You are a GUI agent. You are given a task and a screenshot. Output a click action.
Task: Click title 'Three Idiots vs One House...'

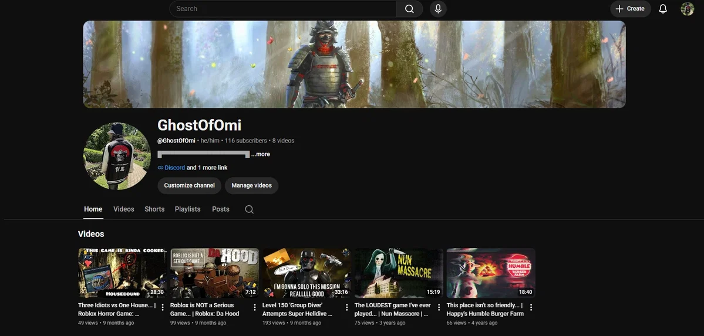coord(117,310)
